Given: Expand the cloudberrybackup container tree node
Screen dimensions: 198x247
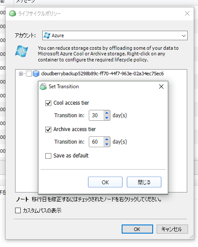Looking at the screenshot, I should click(21, 74).
